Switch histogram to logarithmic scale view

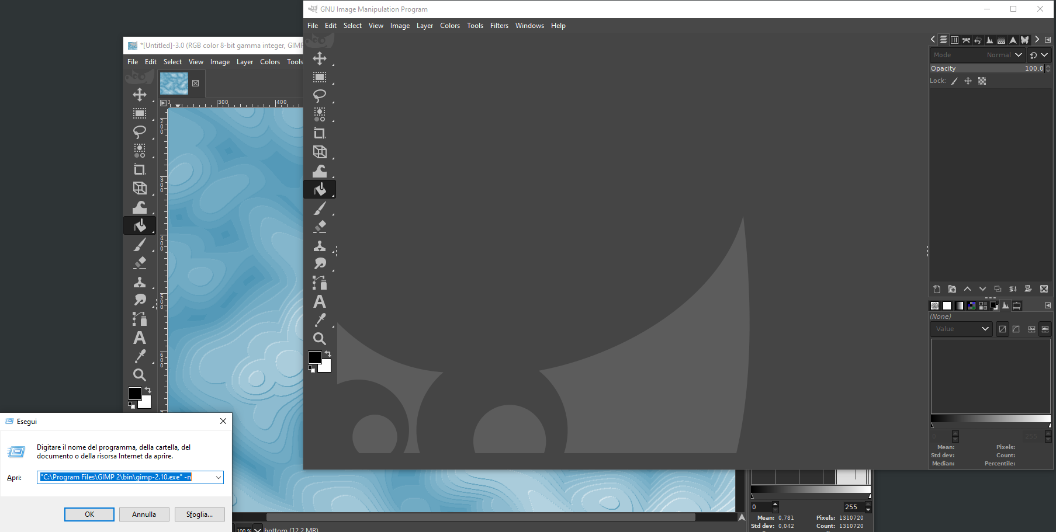click(1045, 329)
